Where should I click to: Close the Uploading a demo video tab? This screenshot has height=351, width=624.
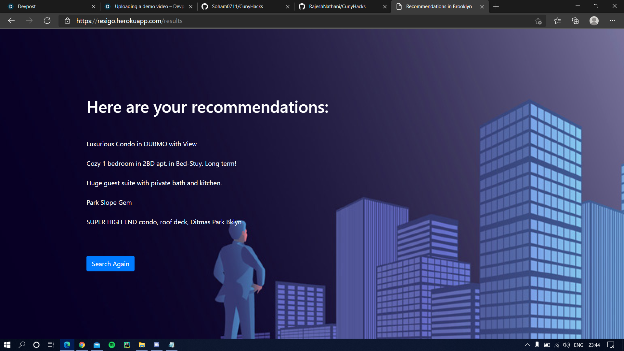click(x=191, y=6)
